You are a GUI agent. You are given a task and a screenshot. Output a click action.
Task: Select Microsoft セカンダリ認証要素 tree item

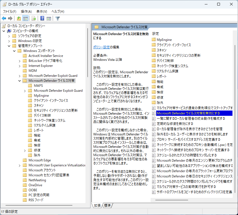pyautogui.click(x=49, y=175)
